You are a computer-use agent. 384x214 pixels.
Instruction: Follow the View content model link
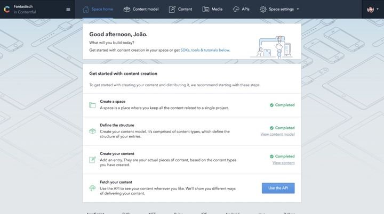[x=277, y=134]
